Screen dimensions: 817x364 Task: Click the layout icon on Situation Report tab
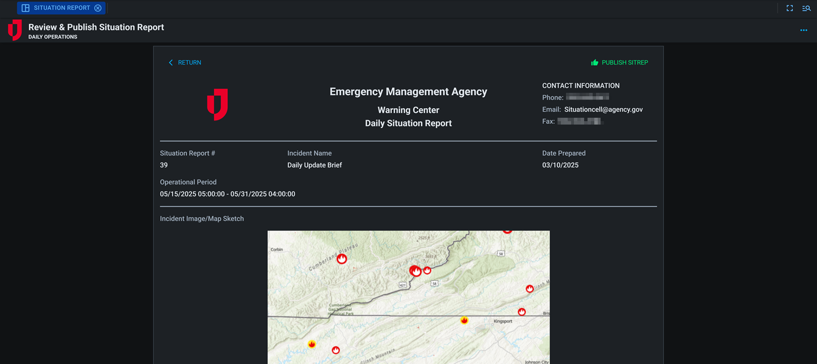(x=25, y=8)
